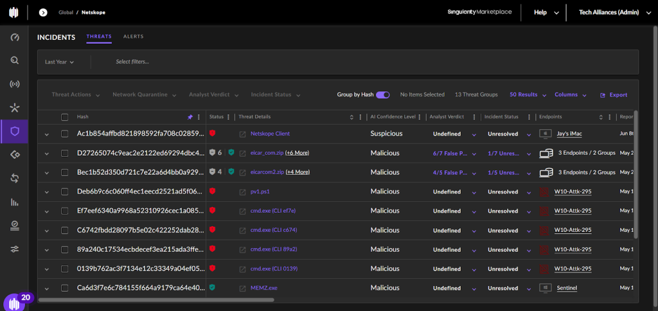
Task: Open the Threat Actions dropdown
Action: tap(76, 95)
